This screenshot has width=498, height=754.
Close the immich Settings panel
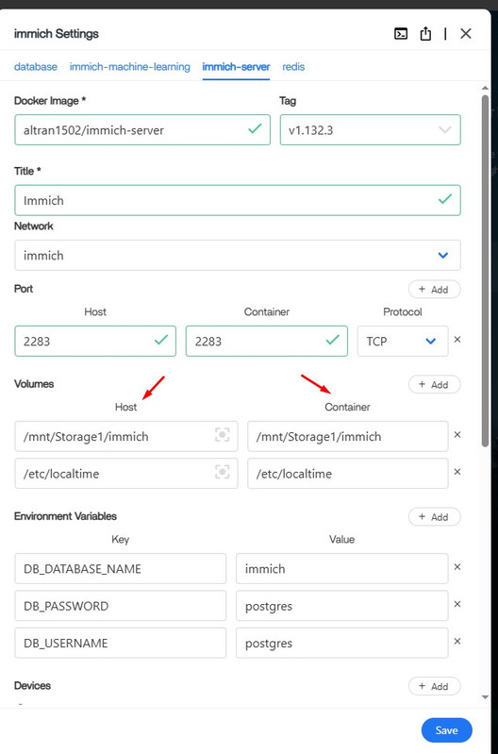tap(465, 34)
